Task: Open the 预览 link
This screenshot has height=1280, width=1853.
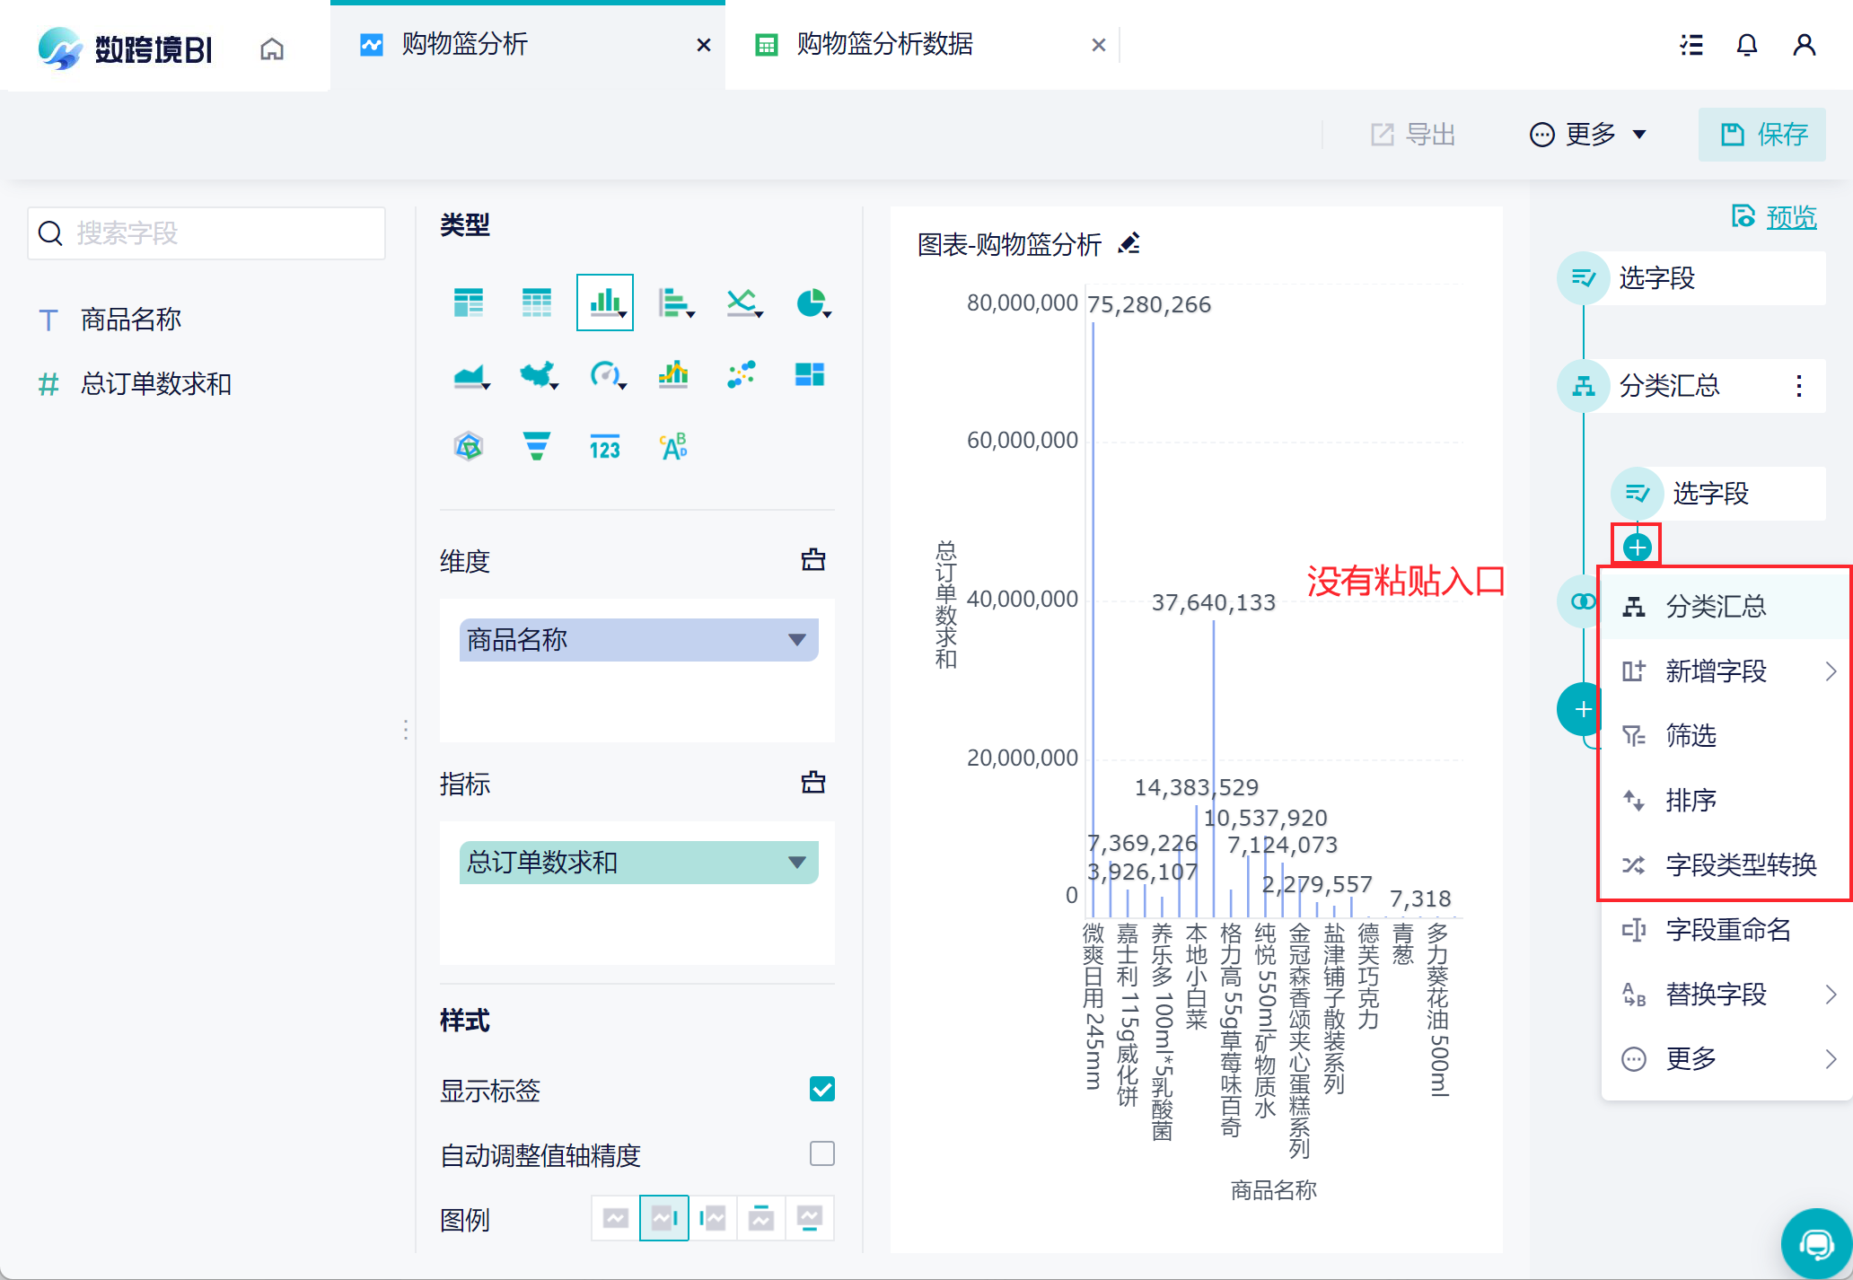Action: click(x=1790, y=217)
